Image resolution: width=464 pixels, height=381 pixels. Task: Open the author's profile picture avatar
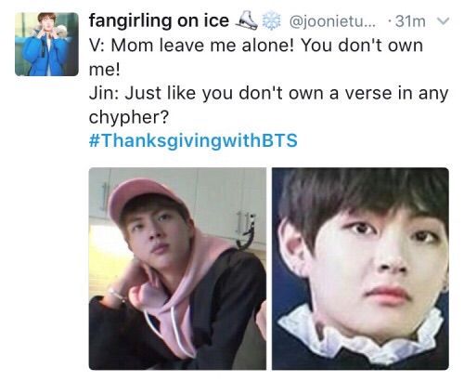coord(46,45)
